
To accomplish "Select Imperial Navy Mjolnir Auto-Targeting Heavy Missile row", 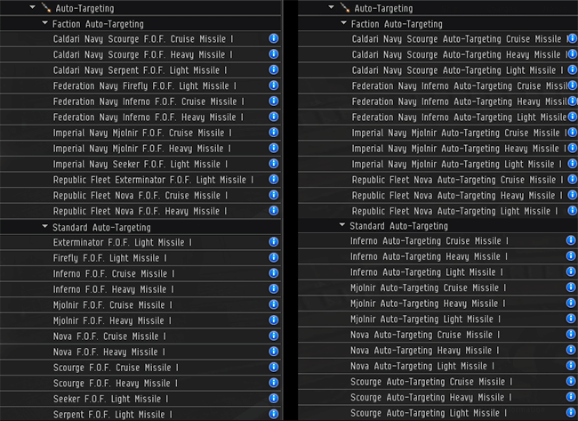I will pos(438,149).
